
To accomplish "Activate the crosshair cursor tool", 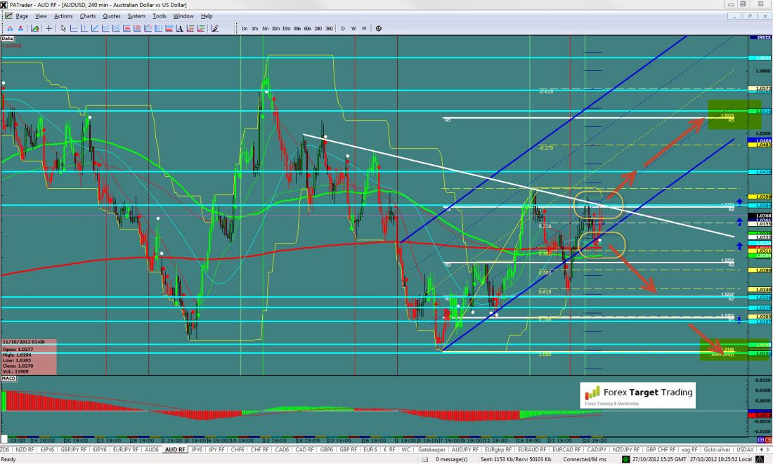I will (x=48, y=29).
